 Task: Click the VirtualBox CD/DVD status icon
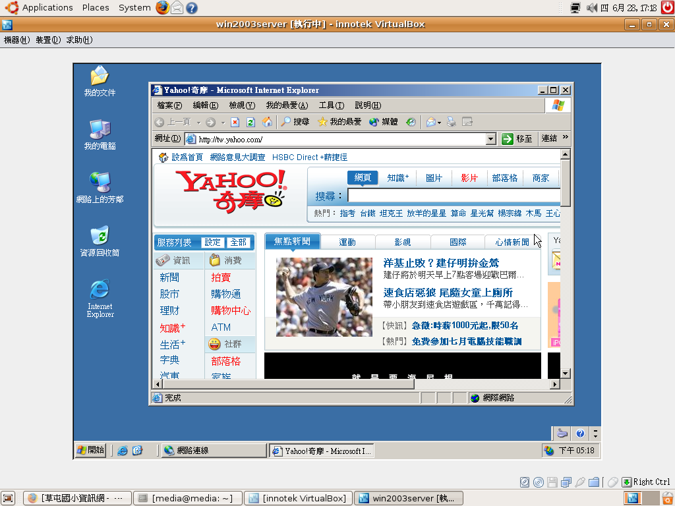pyautogui.click(x=539, y=482)
